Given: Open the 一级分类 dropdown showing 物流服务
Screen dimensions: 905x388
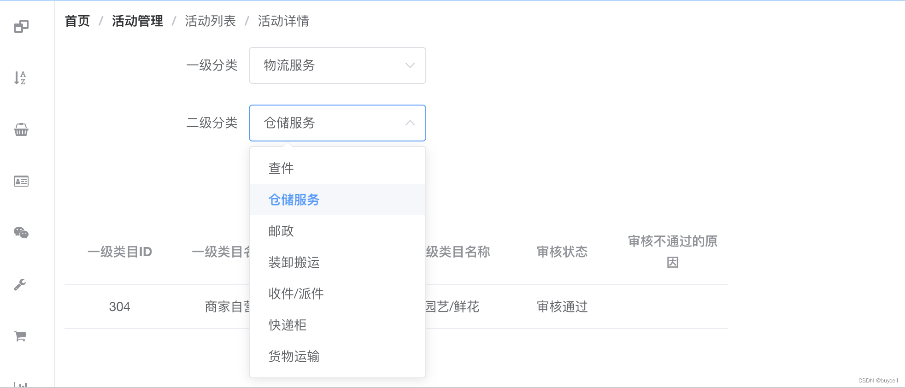Looking at the screenshot, I should (337, 65).
